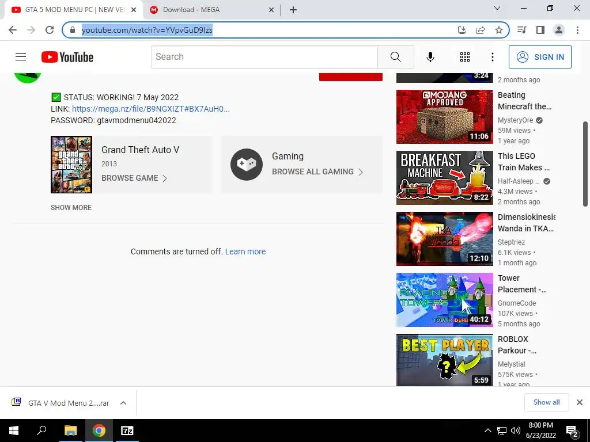Go to the YouTube home logo
Image resolution: width=590 pixels, height=442 pixels.
[67, 57]
